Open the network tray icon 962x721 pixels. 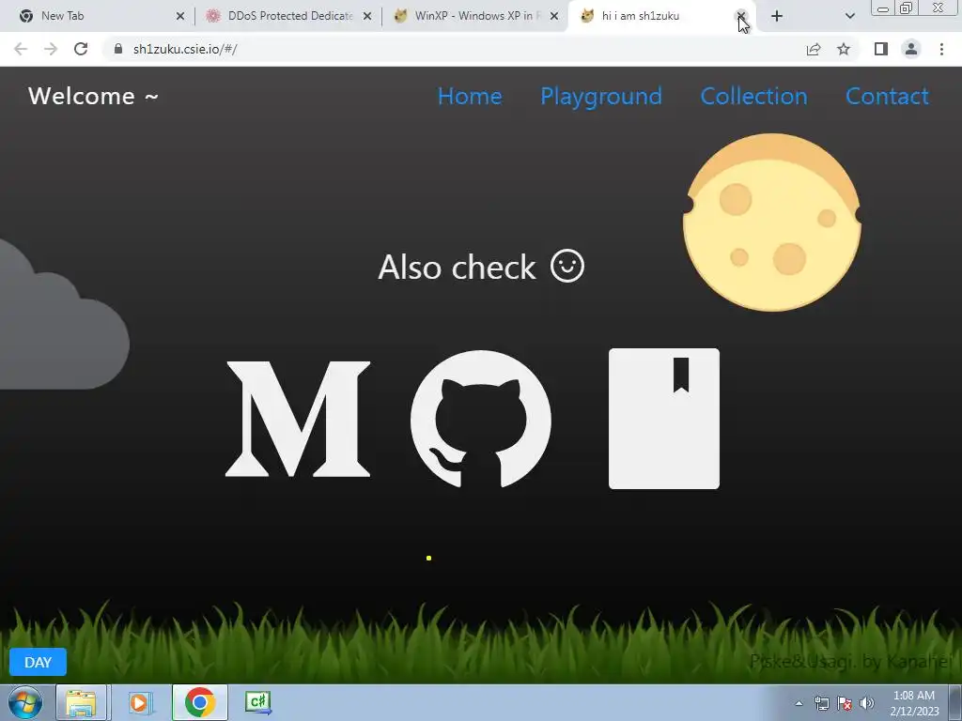pos(821,703)
